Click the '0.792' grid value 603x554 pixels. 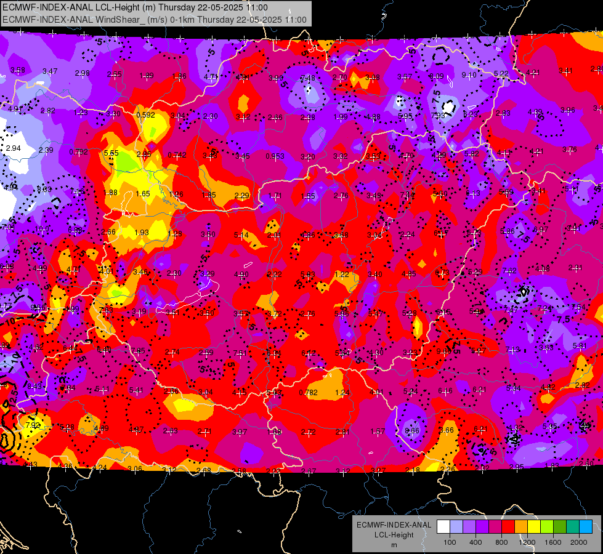(78, 152)
